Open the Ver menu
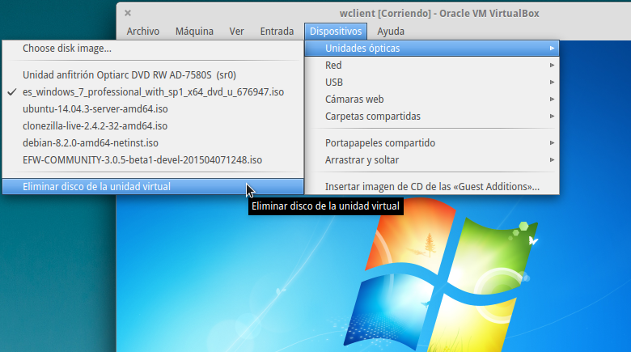Viewport: 631px width, 352px height. click(x=236, y=32)
